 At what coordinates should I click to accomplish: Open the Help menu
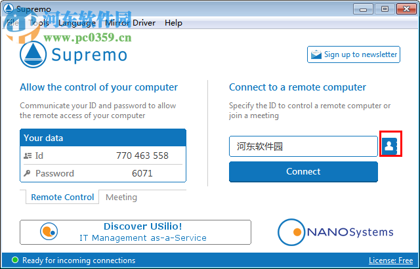pyautogui.click(x=173, y=23)
